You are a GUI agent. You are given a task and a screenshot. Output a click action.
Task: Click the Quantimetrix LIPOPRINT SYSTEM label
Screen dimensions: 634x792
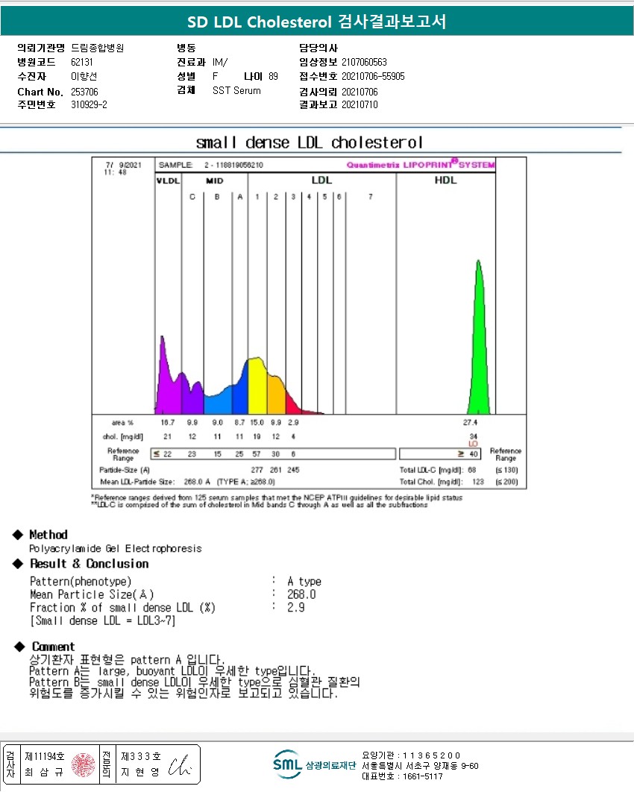pyautogui.click(x=421, y=164)
